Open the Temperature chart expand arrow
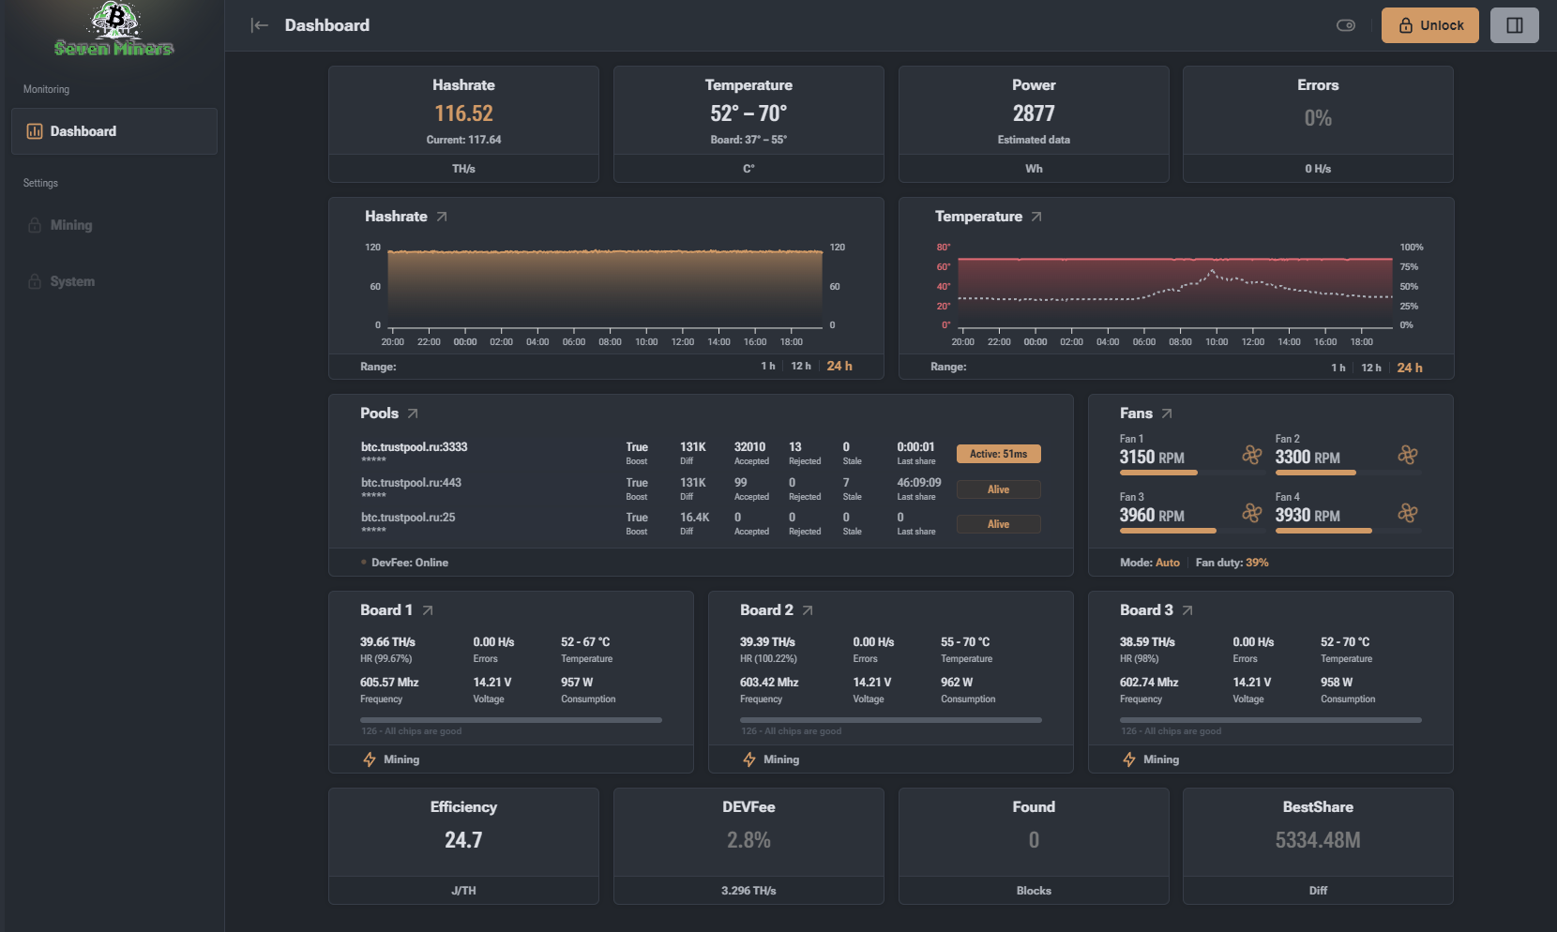The height and width of the screenshot is (932, 1557). 1036,217
